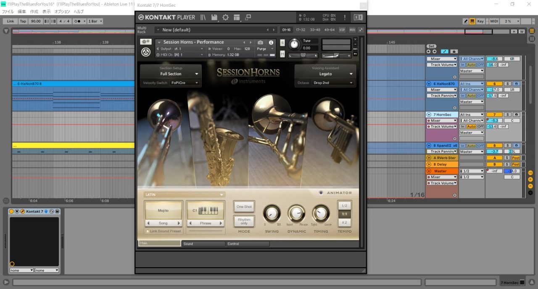Click the Kontakt panic exclamation icon
538x289 pixels.
[x=345, y=17]
